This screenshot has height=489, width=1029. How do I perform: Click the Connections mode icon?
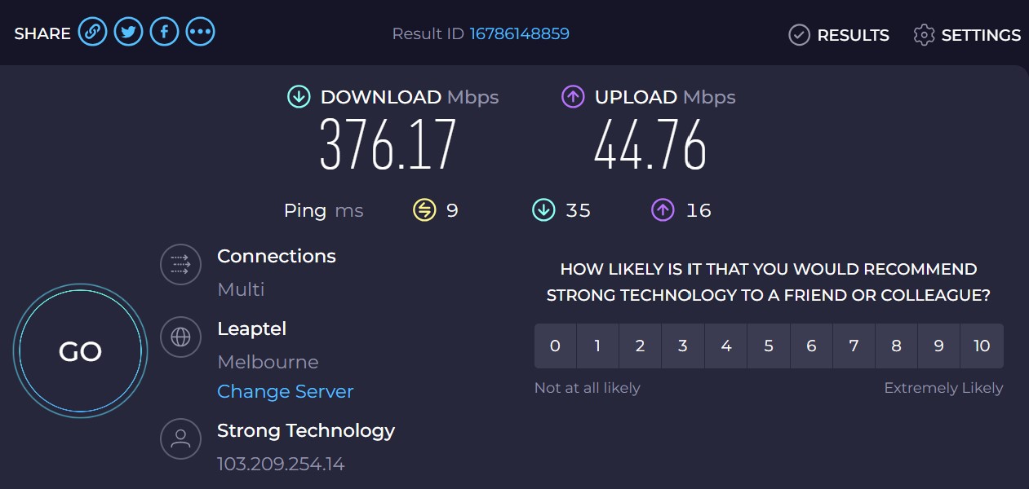click(x=180, y=264)
